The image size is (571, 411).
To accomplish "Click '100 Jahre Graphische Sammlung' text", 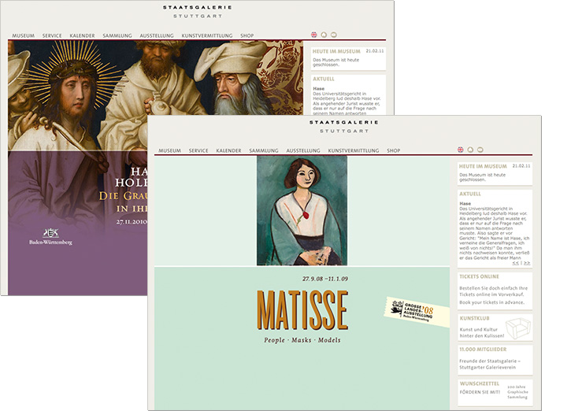I will (x=517, y=391).
